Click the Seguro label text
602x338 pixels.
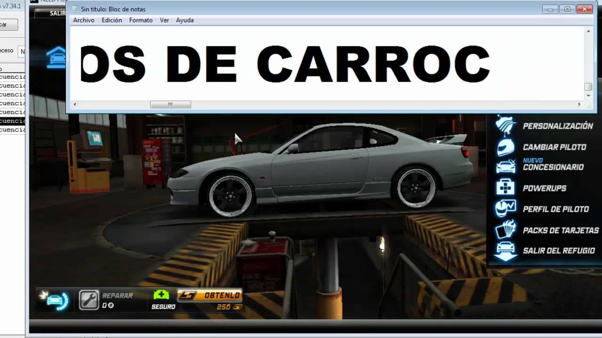(163, 307)
